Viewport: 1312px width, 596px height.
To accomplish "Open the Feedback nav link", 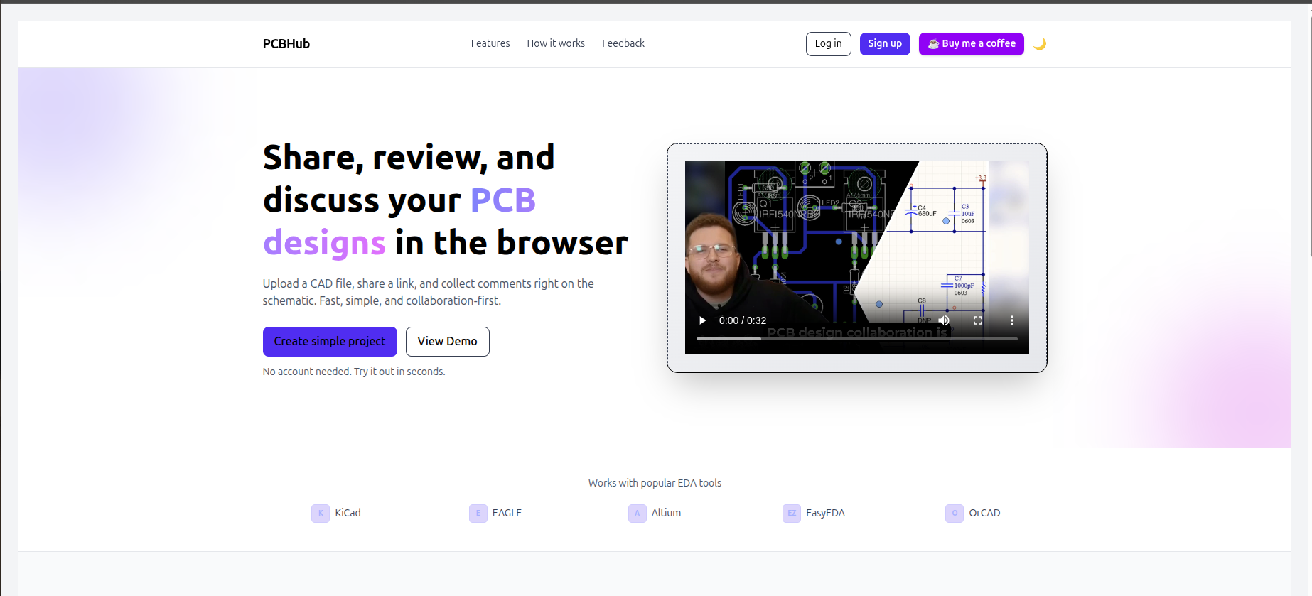I will point(623,43).
